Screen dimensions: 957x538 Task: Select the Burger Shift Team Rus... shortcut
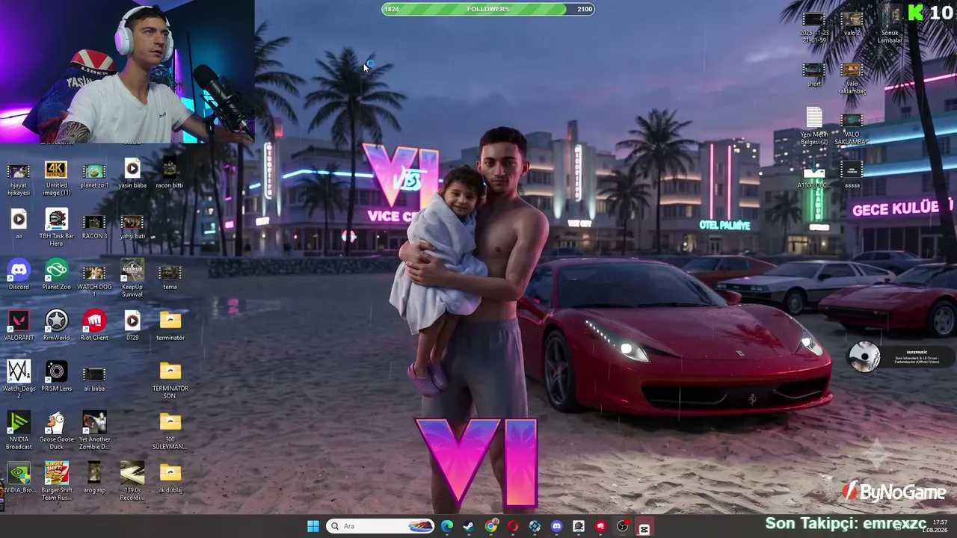[56, 481]
